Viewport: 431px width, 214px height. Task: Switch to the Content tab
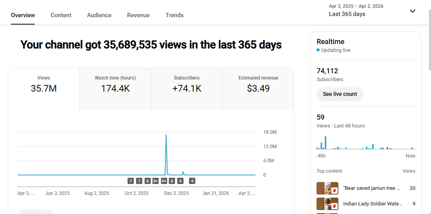coord(61,15)
